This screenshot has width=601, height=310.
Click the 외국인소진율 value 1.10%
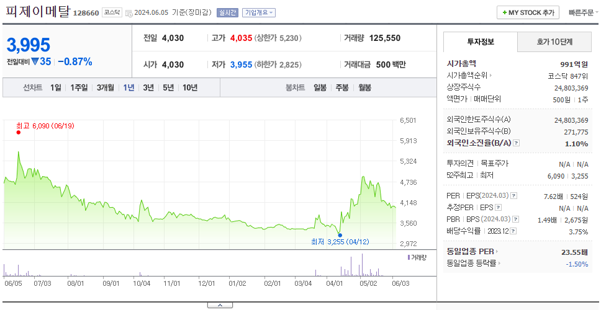click(576, 144)
